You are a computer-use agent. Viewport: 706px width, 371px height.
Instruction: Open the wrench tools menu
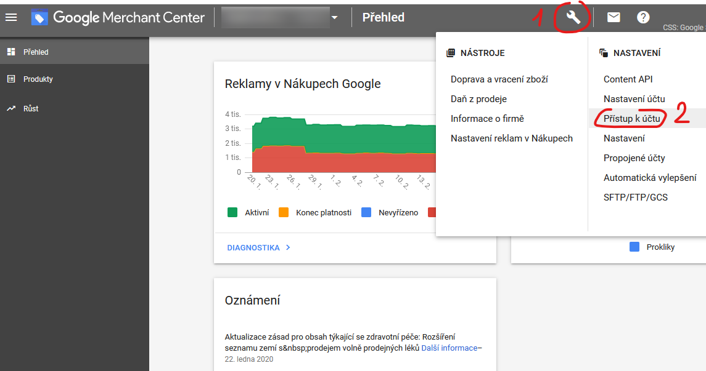[x=573, y=17]
